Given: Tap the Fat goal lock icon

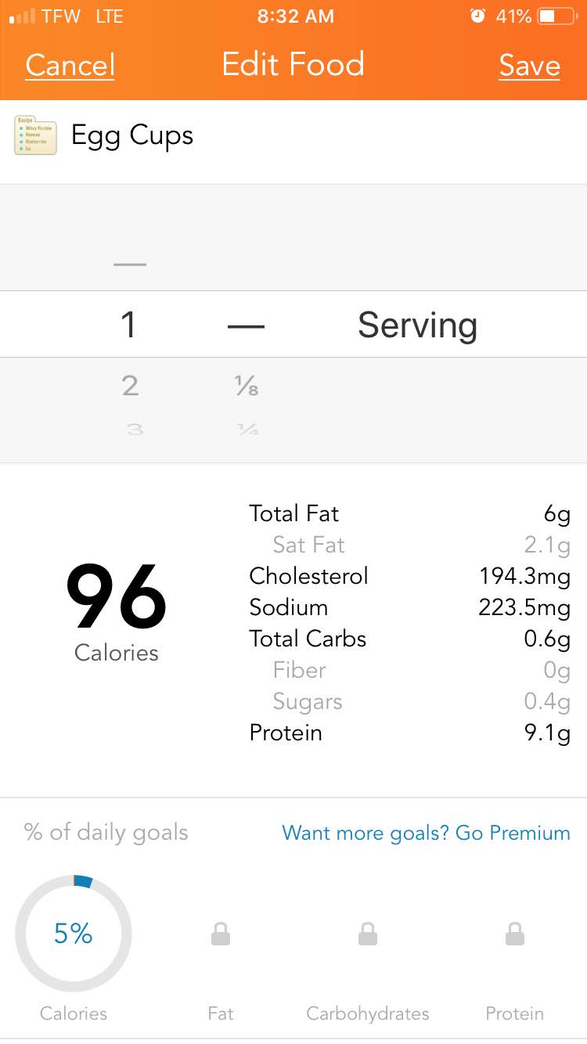Looking at the screenshot, I should point(221,933).
